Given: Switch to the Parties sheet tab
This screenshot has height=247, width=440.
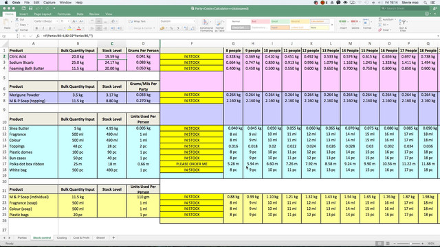Looking at the screenshot, I should tap(22, 238).
